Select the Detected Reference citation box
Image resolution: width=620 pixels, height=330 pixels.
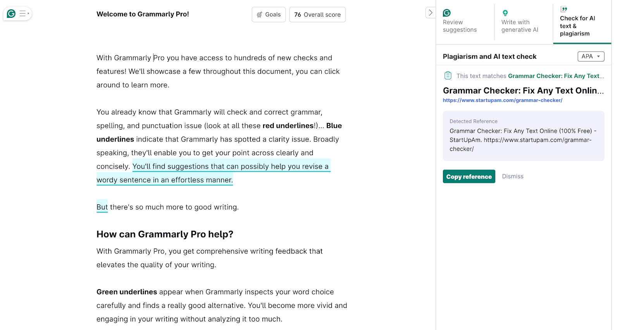523,136
